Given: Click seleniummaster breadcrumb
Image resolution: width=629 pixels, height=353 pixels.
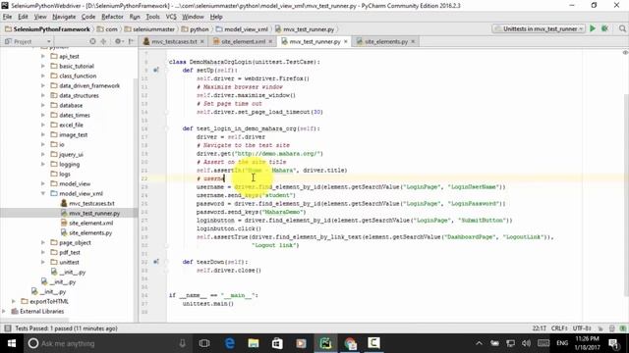Looking at the screenshot, I should (149, 29).
